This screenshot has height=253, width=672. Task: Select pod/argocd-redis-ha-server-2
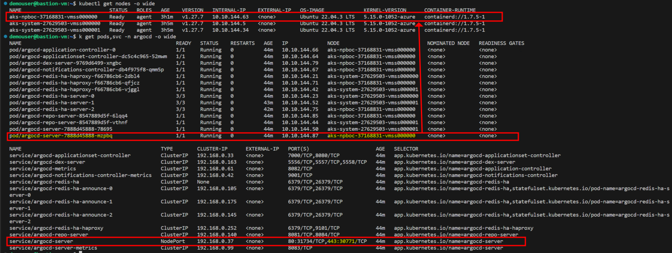tap(52, 109)
